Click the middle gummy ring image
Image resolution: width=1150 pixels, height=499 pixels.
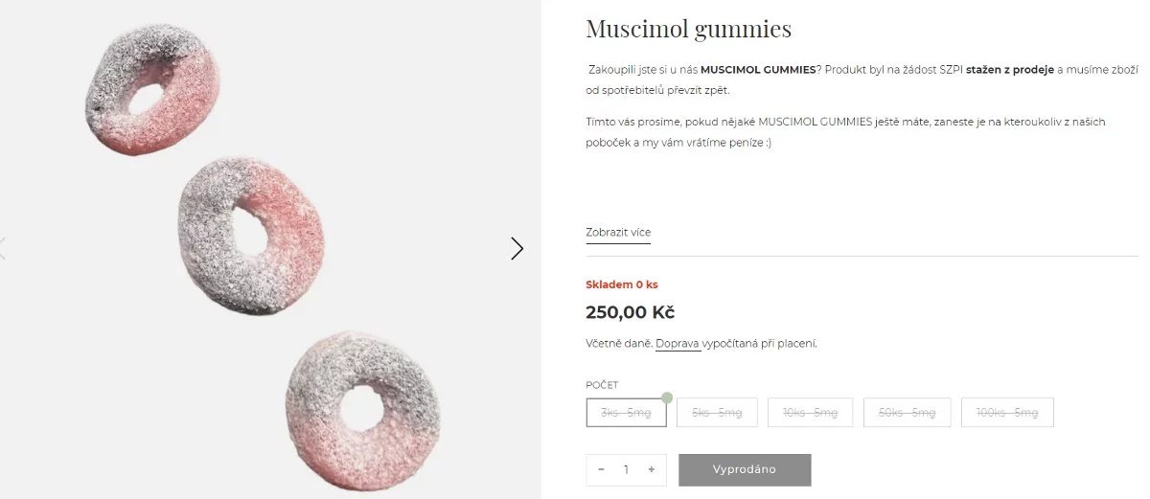coord(252,235)
